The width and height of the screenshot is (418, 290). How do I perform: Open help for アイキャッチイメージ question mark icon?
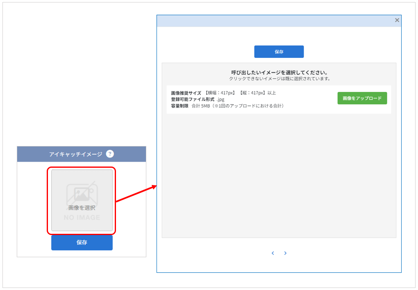(x=109, y=154)
